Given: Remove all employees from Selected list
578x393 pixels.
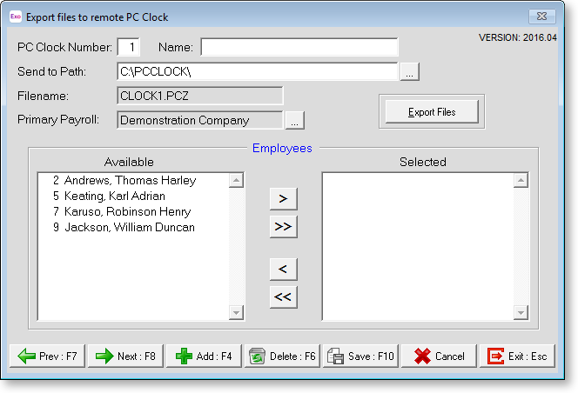Looking at the screenshot, I should click(x=283, y=296).
